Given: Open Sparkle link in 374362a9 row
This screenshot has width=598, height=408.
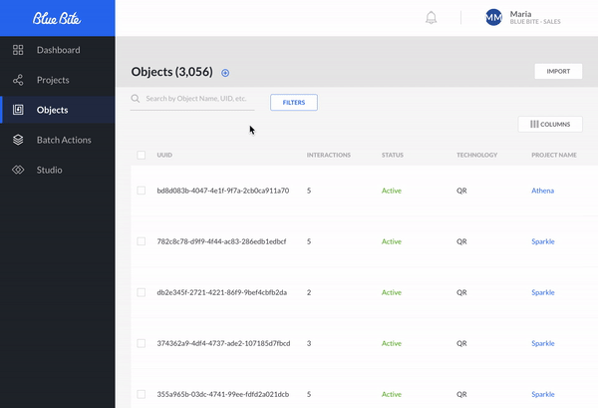Looking at the screenshot, I should 543,343.
